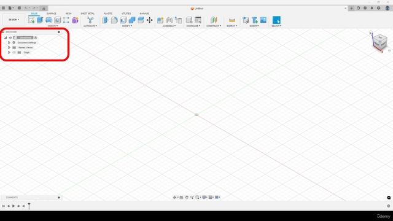Click the timeline position marker
This screenshot has height=221, width=393.
point(29,206)
